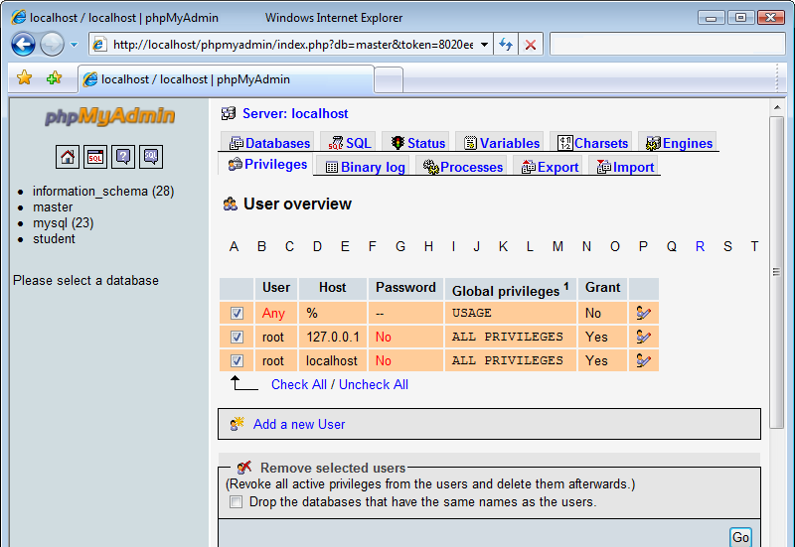795x547 pixels.
Task: Click the Server: localhost link
Action: (x=295, y=113)
